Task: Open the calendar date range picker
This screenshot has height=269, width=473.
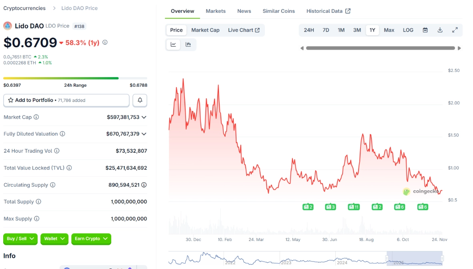Action: tap(425, 30)
